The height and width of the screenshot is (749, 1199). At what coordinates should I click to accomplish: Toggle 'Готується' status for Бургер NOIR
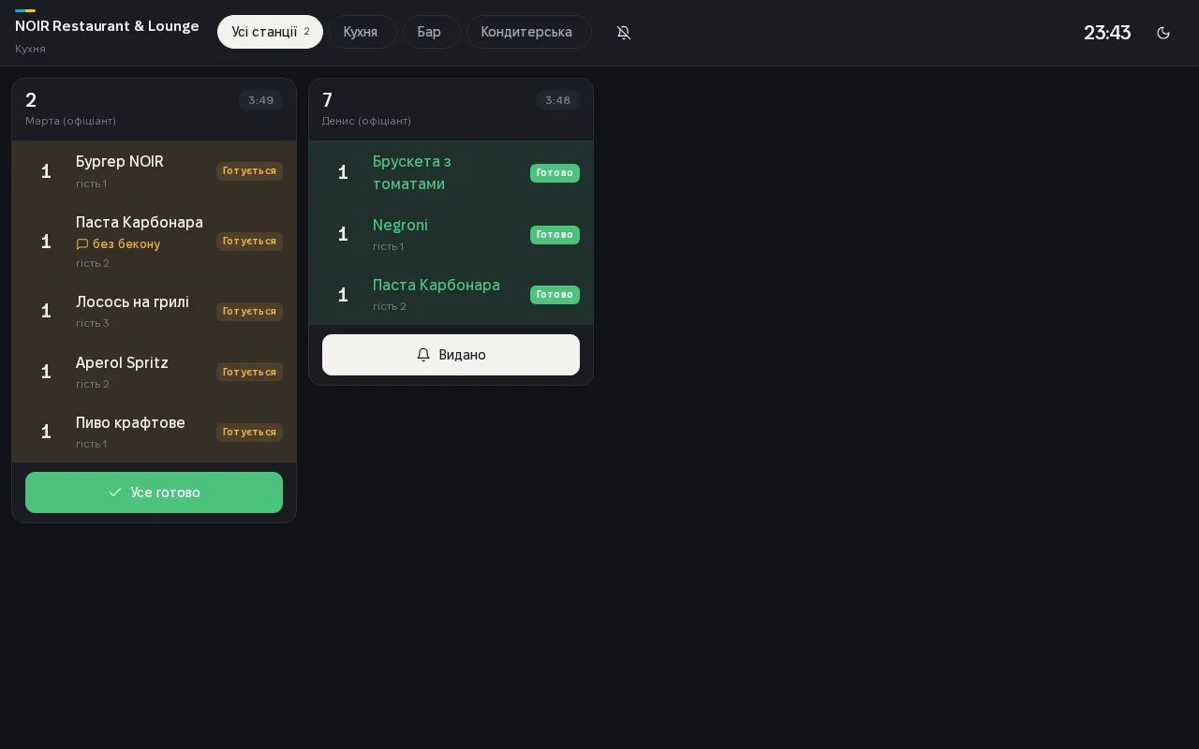pos(249,171)
